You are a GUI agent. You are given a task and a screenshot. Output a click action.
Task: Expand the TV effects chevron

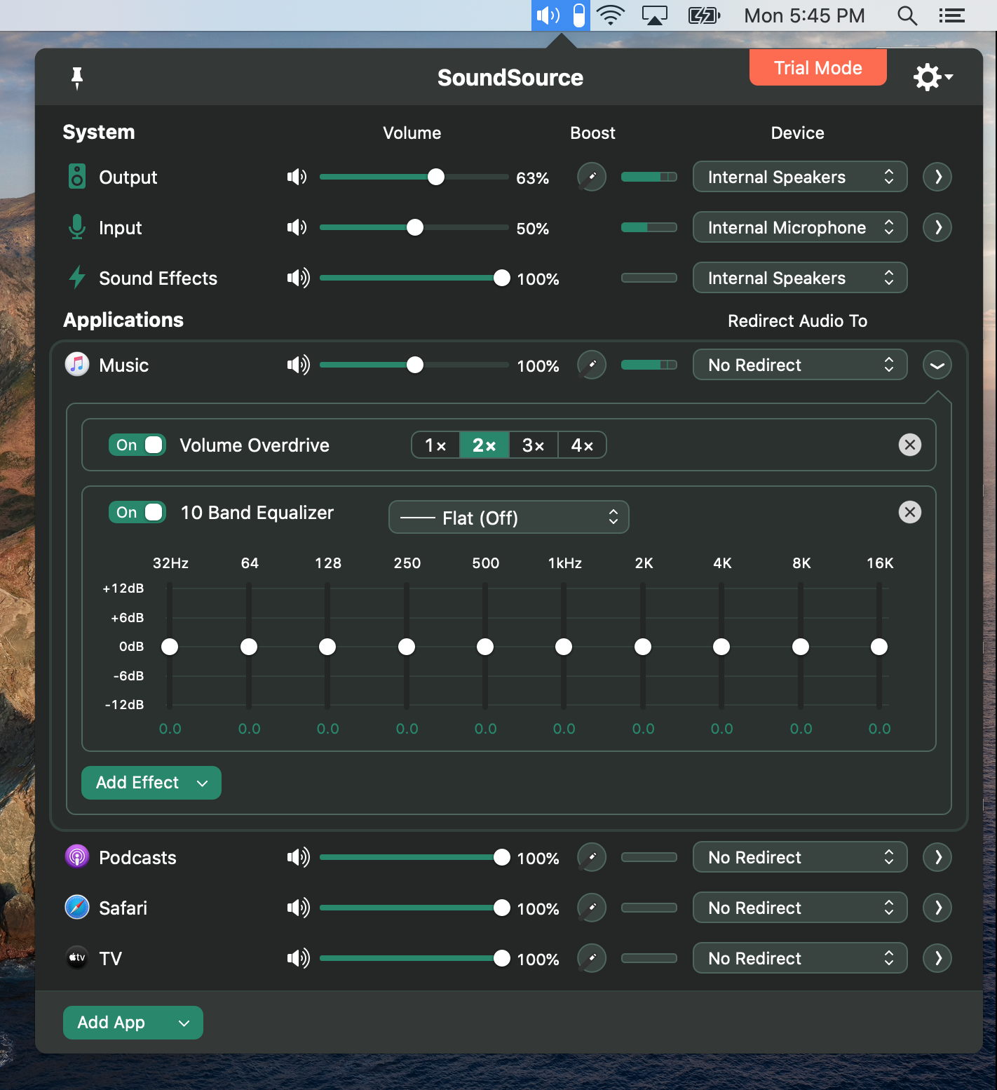tap(937, 958)
